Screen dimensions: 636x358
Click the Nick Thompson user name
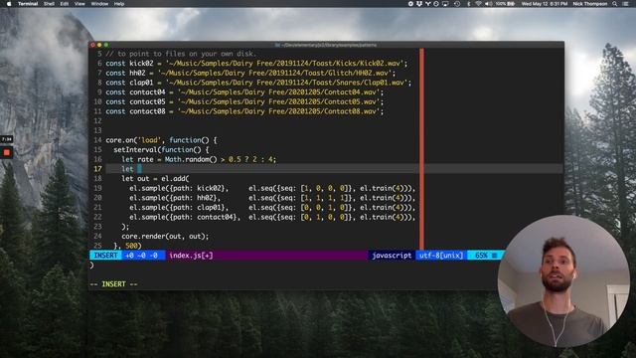589,4
